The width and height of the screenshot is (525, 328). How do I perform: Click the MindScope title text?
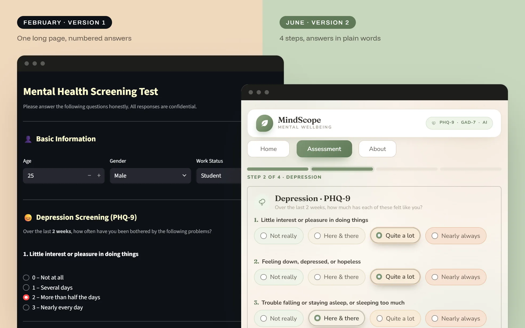pos(299,120)
